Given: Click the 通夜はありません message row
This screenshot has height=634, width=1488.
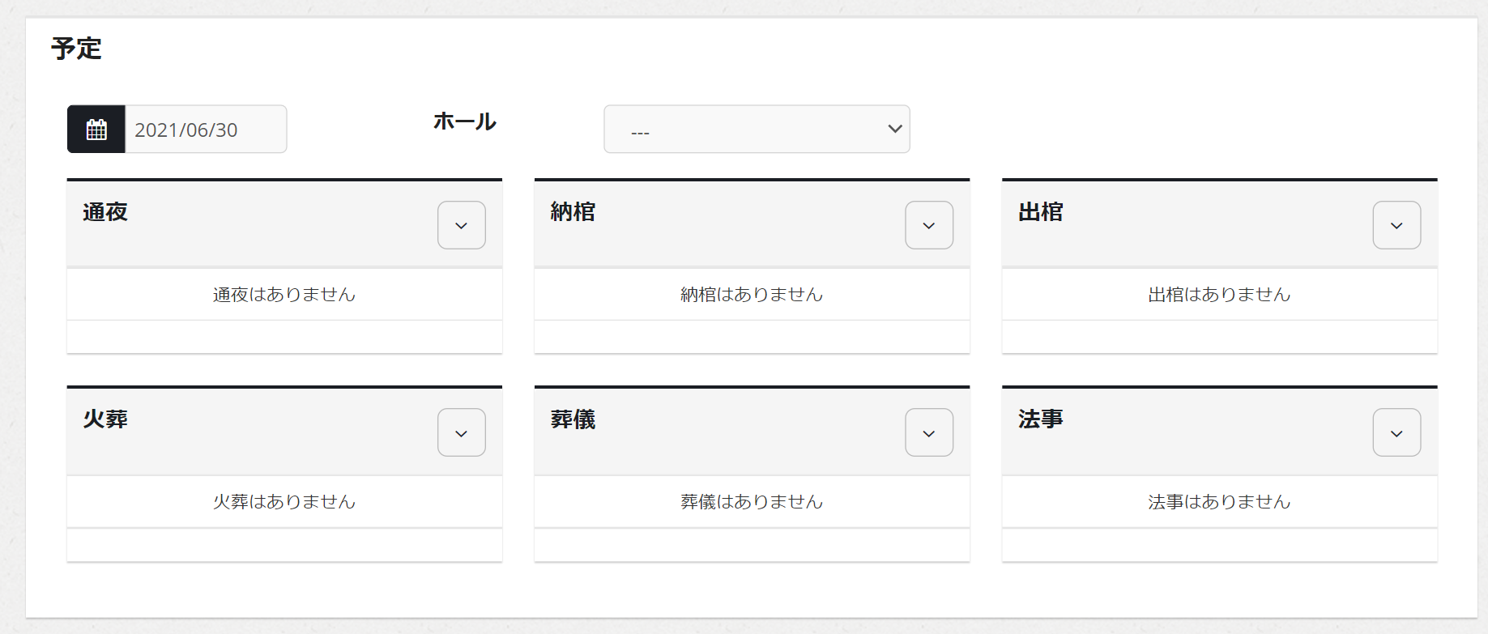Looking at the screenshot, I should click(x=284, y=295).
